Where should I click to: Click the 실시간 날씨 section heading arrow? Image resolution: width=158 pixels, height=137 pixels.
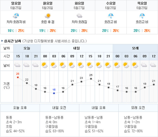pos(2,41)
